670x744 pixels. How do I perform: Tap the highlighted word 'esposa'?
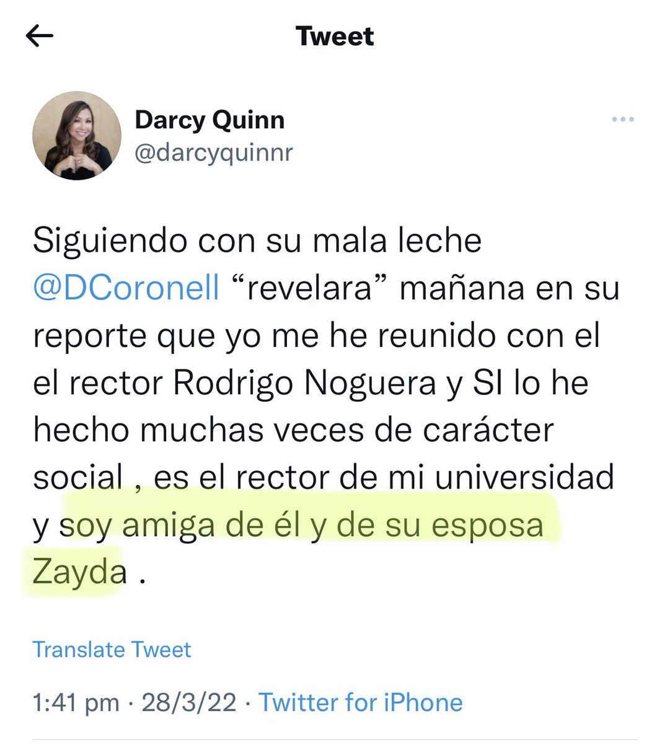coord(487,526)
